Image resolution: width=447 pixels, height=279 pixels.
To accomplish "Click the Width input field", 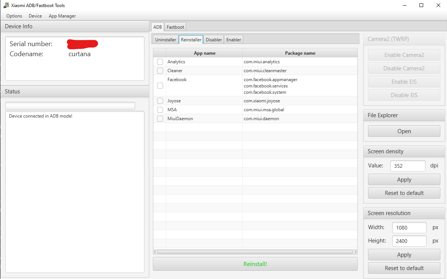I will 409,228.
